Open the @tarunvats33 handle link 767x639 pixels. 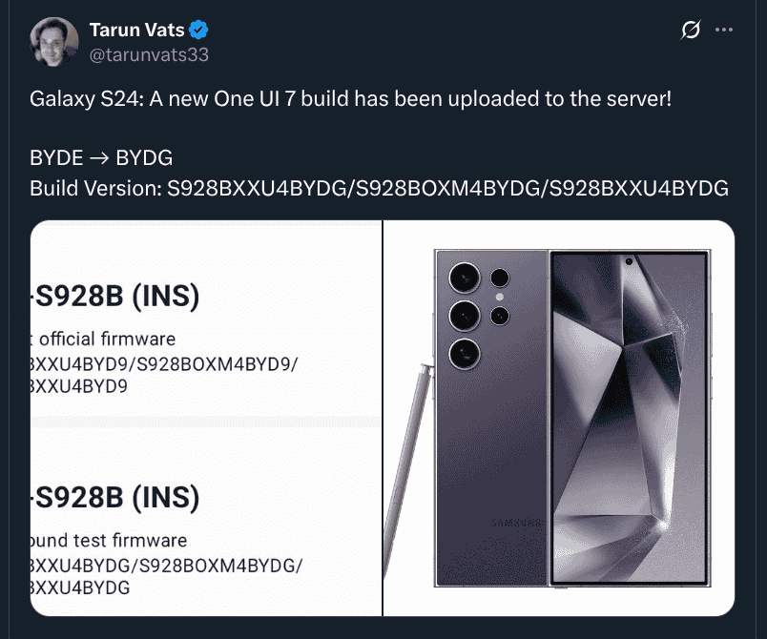pos(148,55)
